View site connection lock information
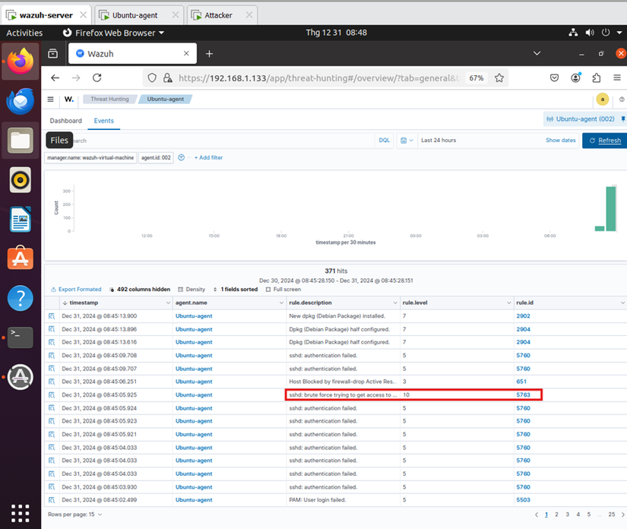627x529 pixels. (167, 78)
